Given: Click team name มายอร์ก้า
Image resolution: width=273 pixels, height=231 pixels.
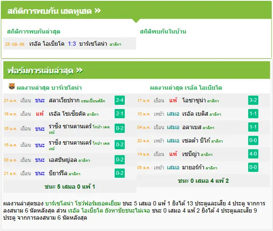Looking at the screenshot, I should coord(193,167).
